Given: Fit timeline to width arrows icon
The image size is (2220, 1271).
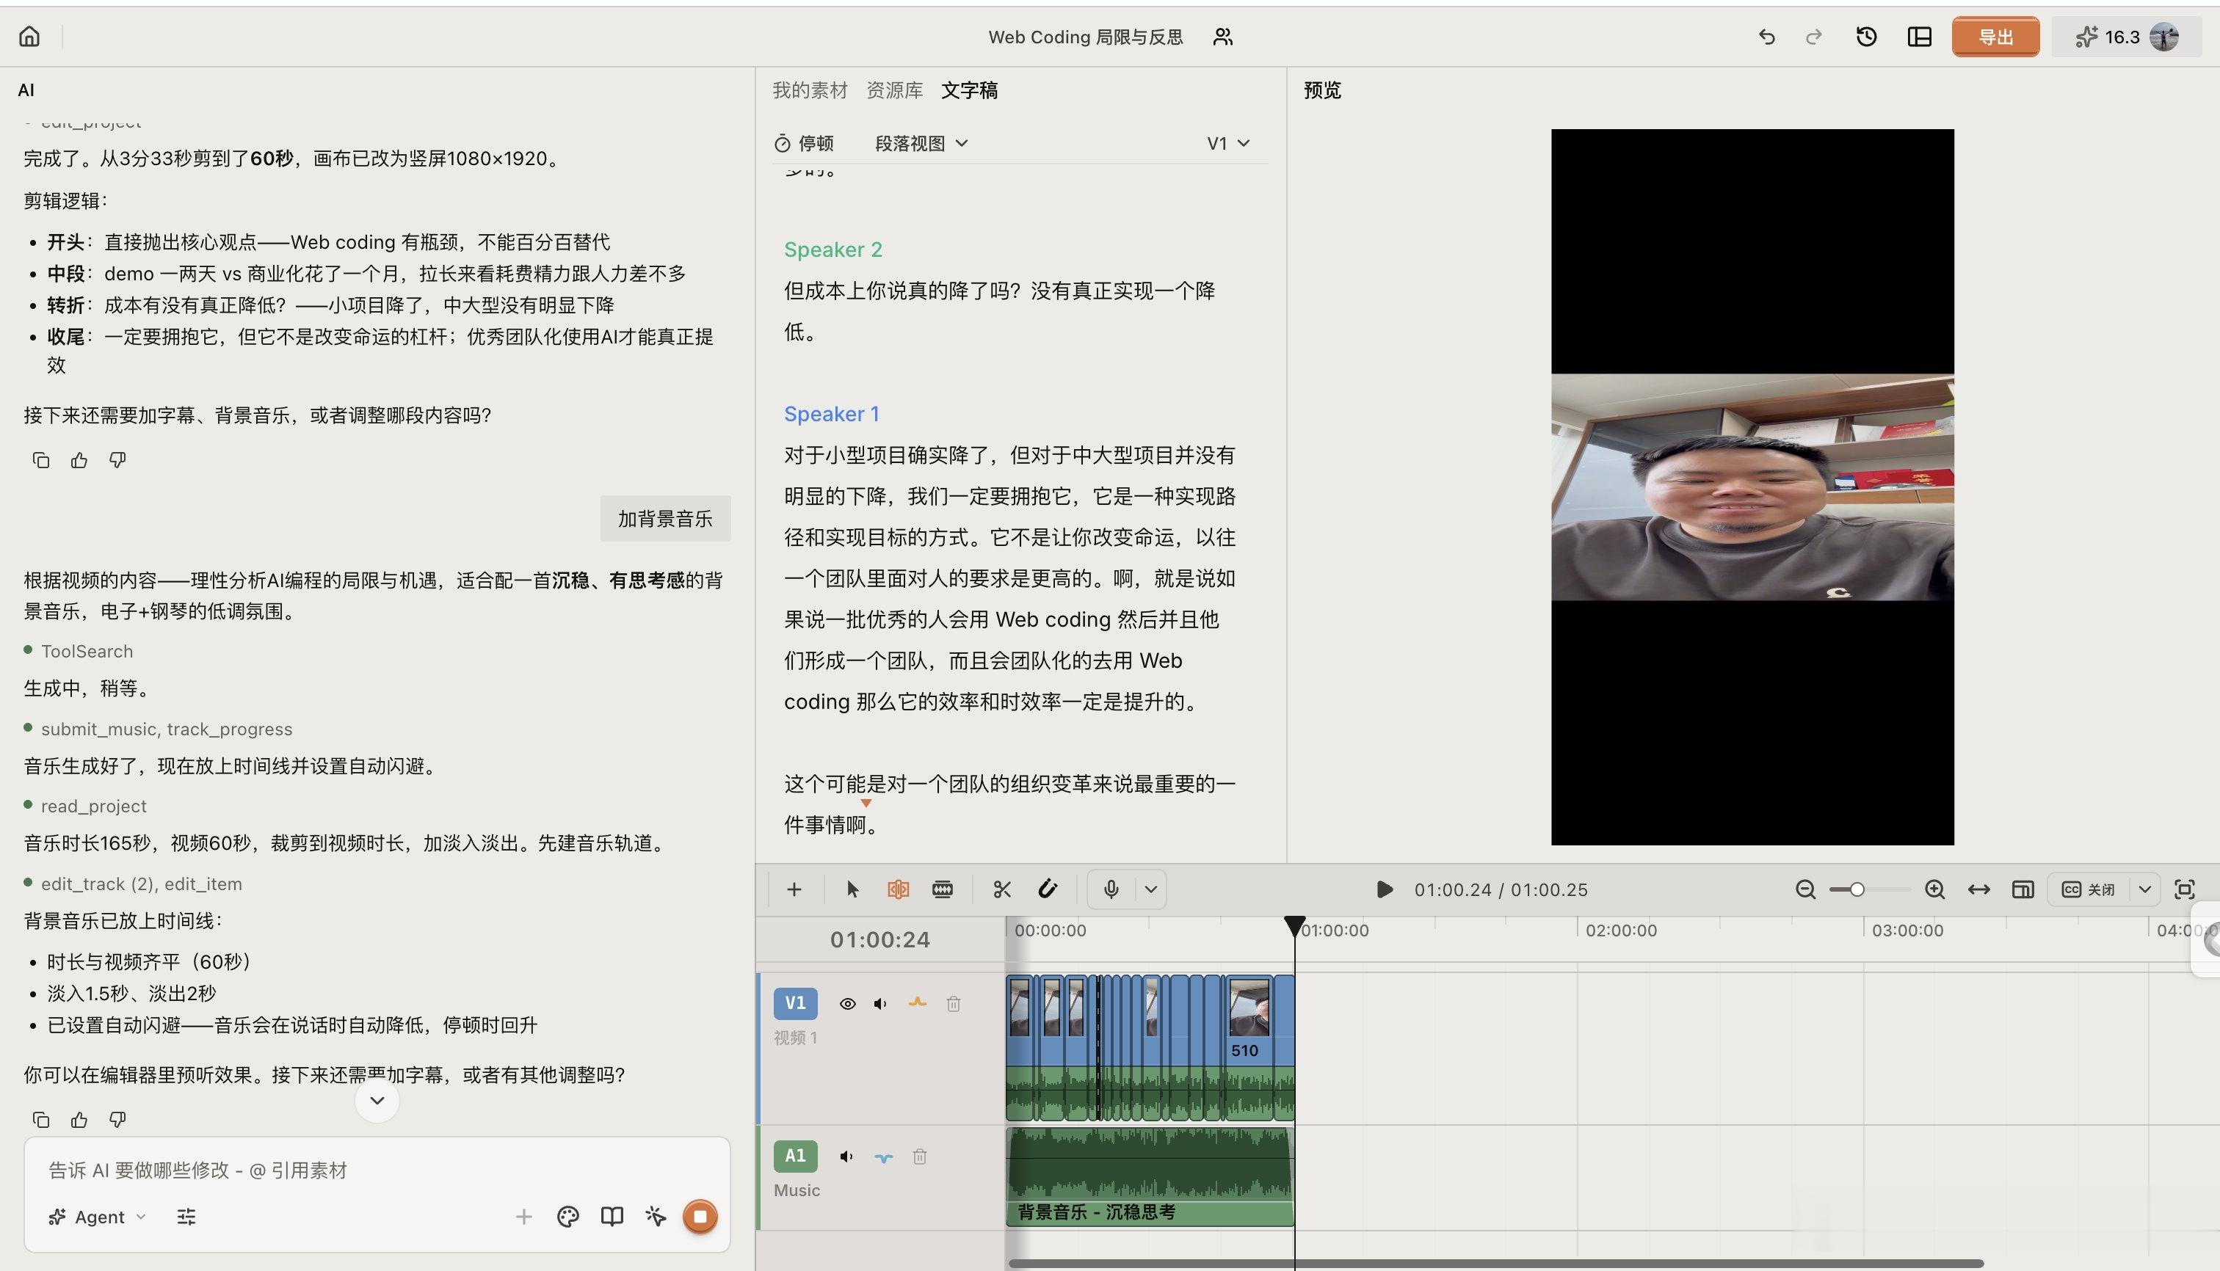Looking at the screenshot, I should pos(1979,889).
